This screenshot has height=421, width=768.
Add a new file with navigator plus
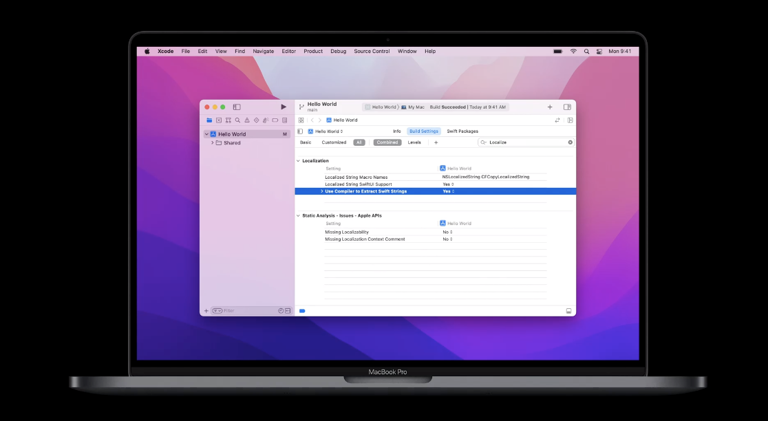tap(206, 311)
